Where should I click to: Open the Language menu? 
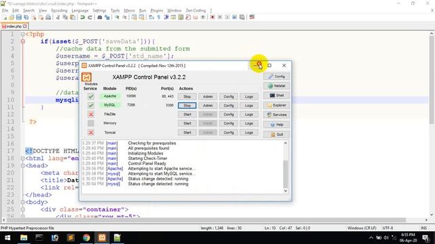(x=80, y=11)
